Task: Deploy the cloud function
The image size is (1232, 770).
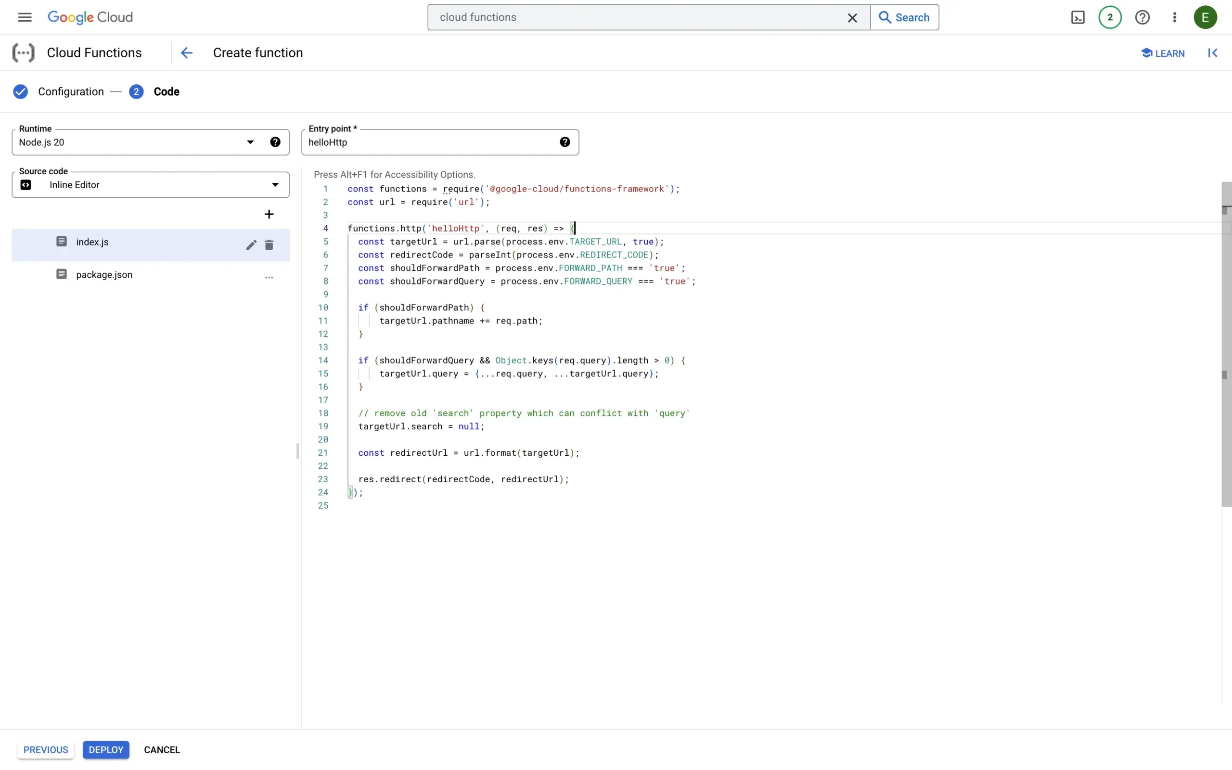Action: (106, 749)
